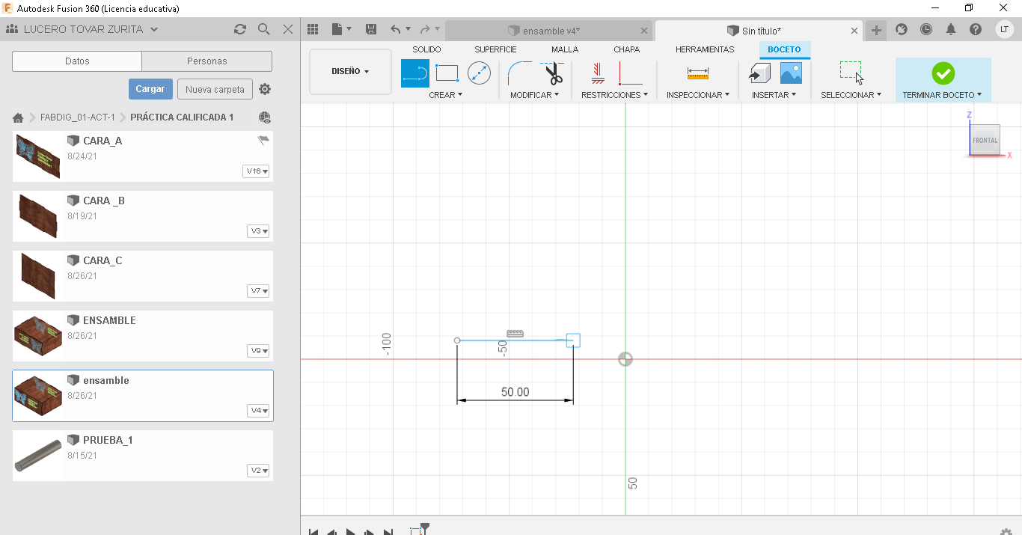The height and width of the screenshot is (535, 1022).
Task: Click the FRONTAL view cube face
Action: (985, 140)
